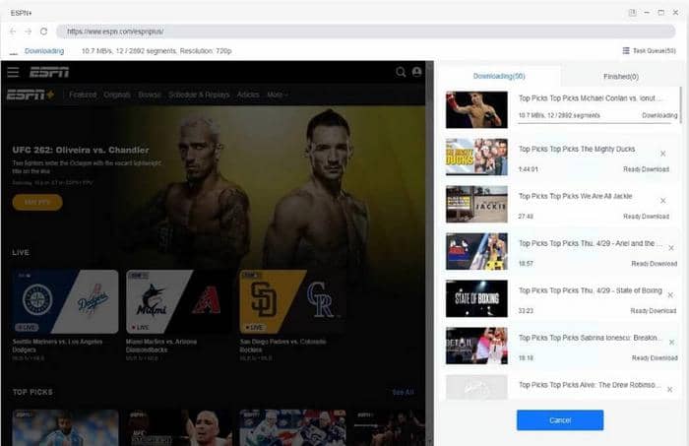Image resolution: width=689 pixels, height=446 pixels.
Task: Remove The Mighty Ducks from the queue
Action: pyautogui.click(x=662, y=154)
